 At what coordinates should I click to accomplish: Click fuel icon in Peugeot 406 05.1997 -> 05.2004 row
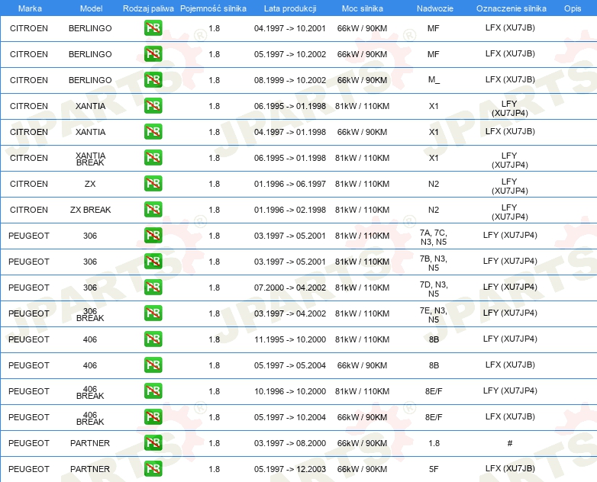153,365
